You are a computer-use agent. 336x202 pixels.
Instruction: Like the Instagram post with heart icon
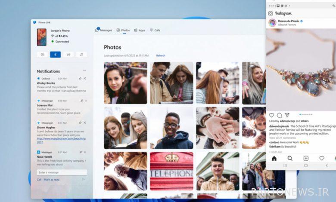(271, 115)
